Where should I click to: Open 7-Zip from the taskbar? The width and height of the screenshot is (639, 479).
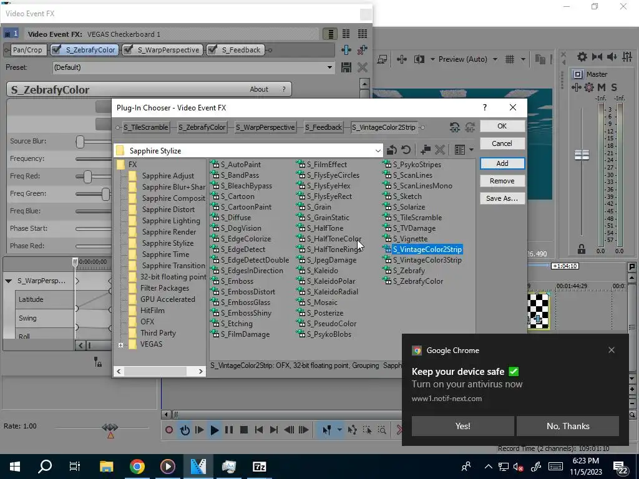click(259, 467)
